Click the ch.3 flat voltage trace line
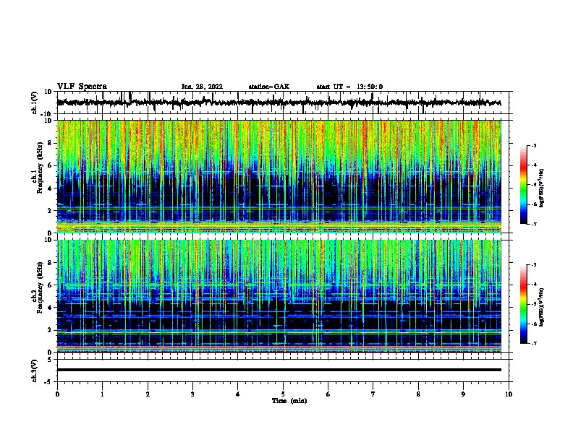The image size is (573, 442). tap(279, 370)
